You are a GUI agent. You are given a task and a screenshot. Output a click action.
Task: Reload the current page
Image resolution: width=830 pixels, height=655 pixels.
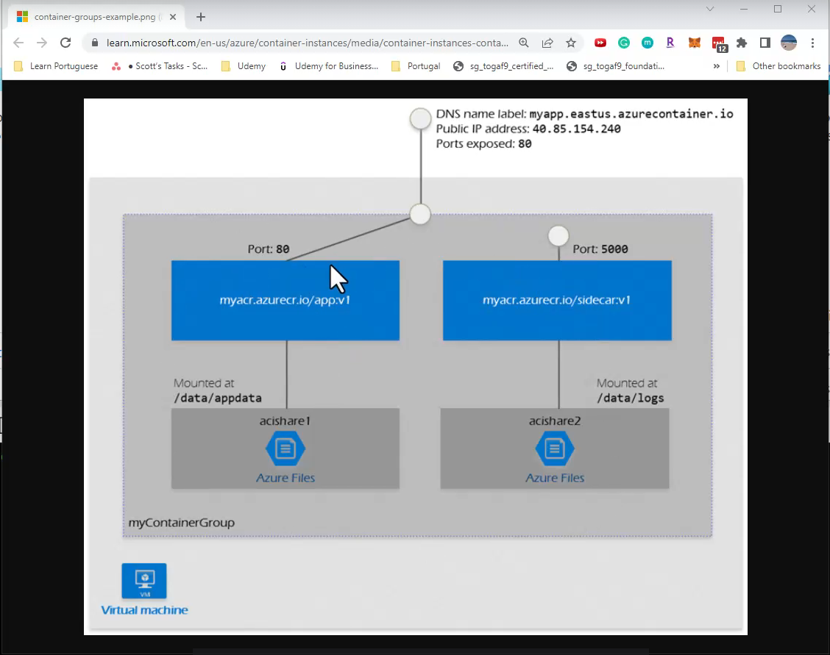coord(65,43)
